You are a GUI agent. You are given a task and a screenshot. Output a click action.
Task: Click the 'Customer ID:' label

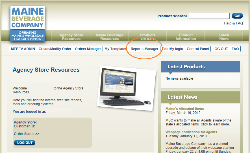pyautogui.click(x=24, y=126)
